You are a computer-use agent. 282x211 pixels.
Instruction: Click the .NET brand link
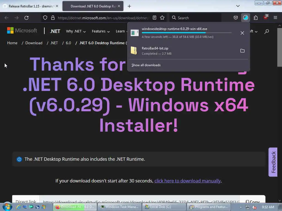55,31
